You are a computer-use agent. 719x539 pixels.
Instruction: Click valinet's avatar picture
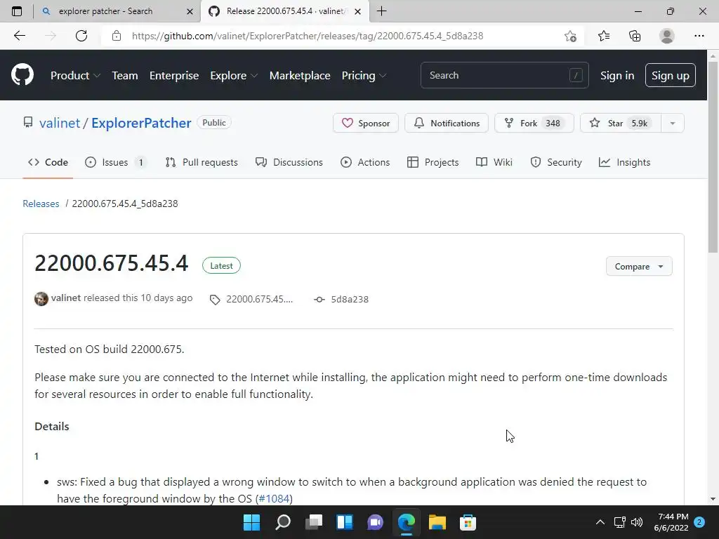[x=41, y=299]
